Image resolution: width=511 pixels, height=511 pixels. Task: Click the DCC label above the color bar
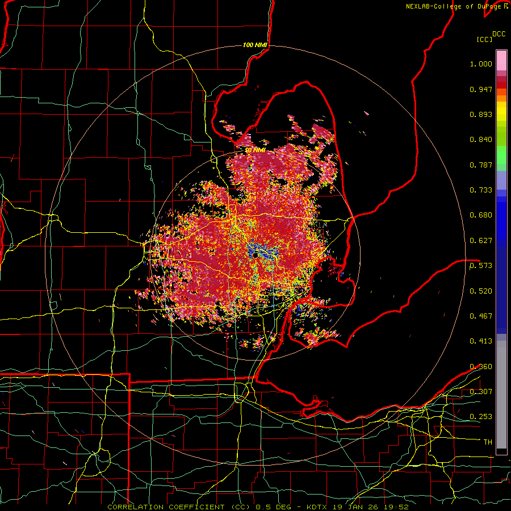pos(499,34)
